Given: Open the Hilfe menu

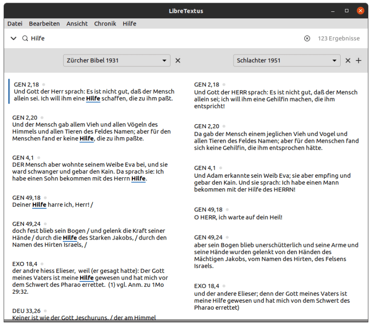Looking at the screenshot, I should coord(129,24).
